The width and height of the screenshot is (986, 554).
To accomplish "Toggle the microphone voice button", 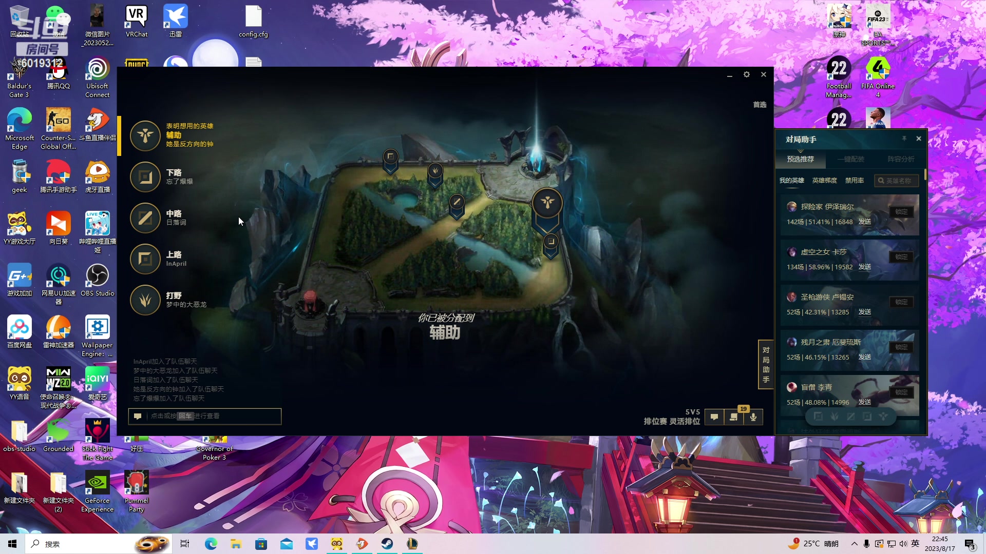I will 753,417.
